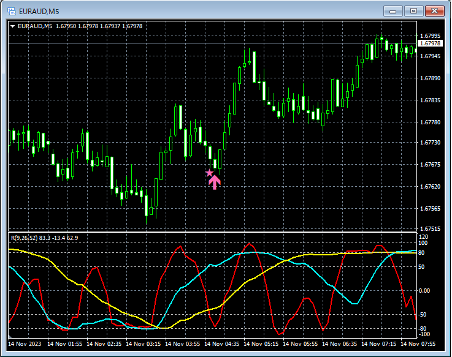Click the 14 Nov 02:35 time label

point(104,344)
